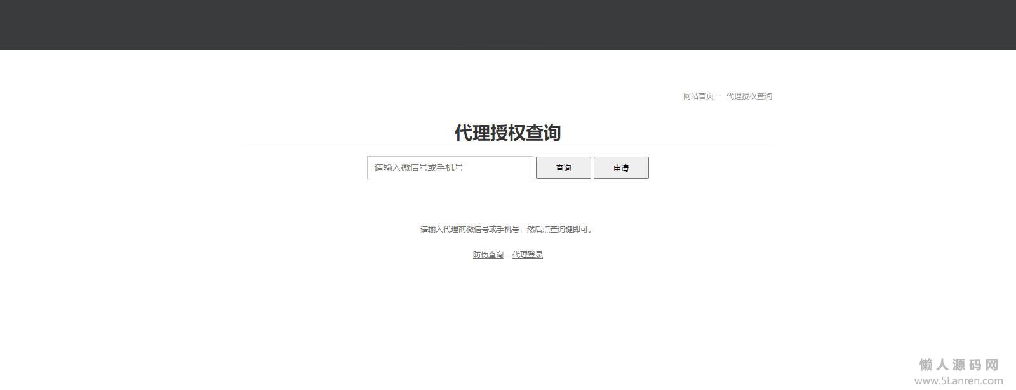1016x390 pixels.
Task: Click the www.5Lanren.com watermark URL
Action: point(959,380)
